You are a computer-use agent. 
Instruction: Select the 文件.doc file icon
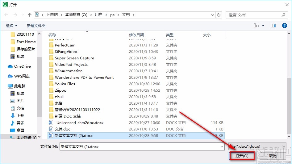pyautogui.click(x=51, y=129)
